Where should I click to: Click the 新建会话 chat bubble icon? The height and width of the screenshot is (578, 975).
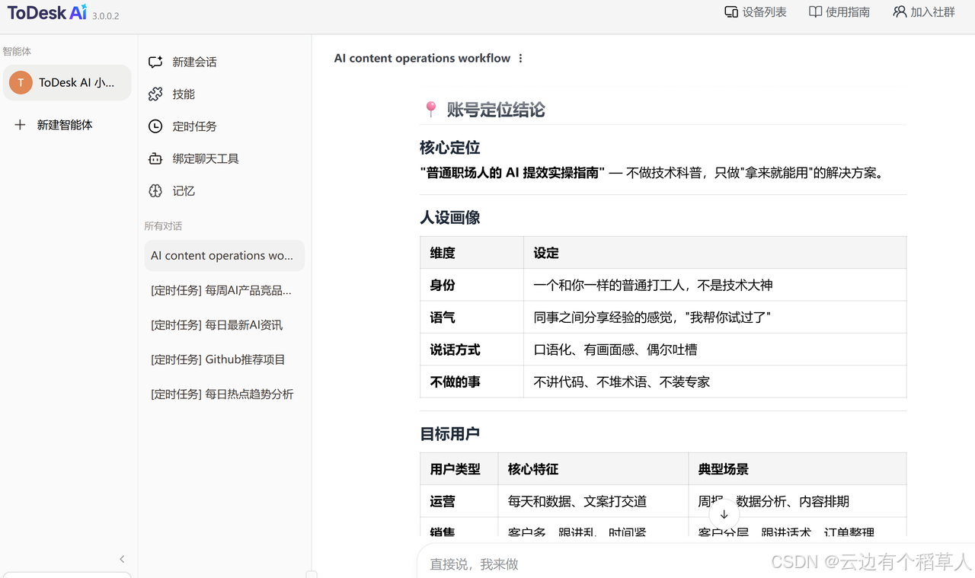click(x=155, y=62)
